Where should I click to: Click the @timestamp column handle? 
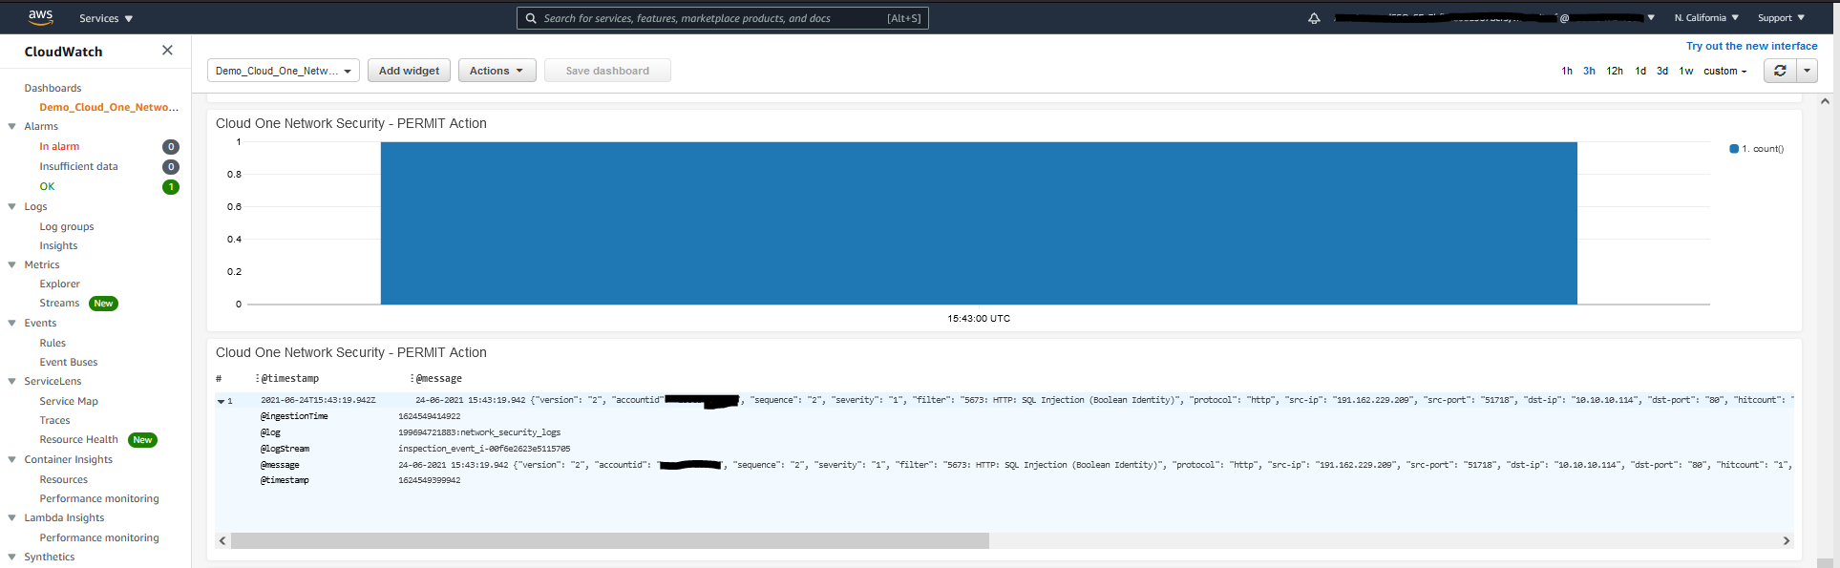[x=258, y=379]
